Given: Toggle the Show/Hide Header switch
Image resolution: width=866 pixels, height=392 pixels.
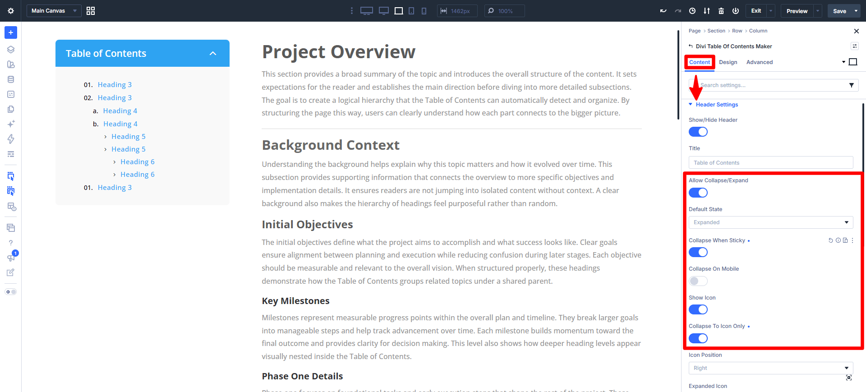Looking at the screenshot, I should [x=698, y=132].
